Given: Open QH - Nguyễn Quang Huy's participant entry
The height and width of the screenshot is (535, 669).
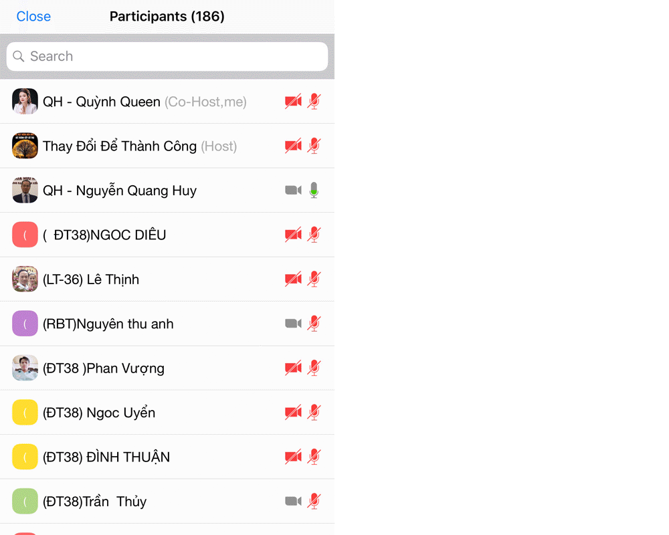Looking at the screenshot, I should pos(119,191).
